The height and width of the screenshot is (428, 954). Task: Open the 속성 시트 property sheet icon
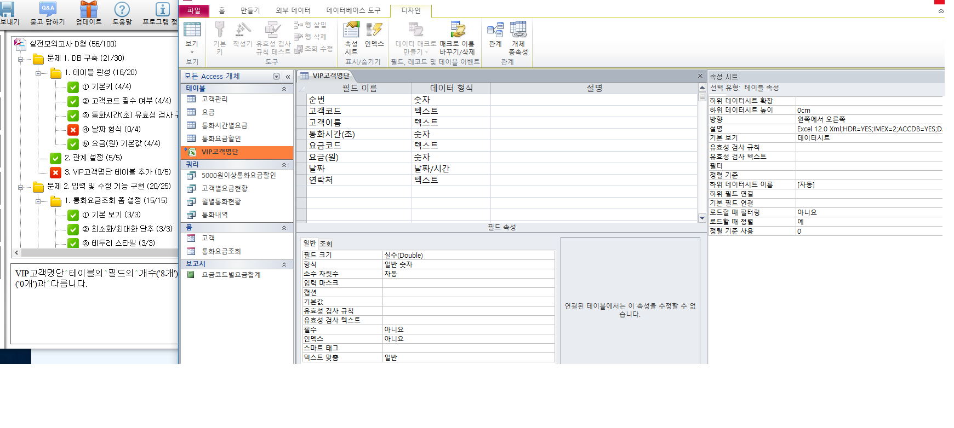tap(351, 31)
